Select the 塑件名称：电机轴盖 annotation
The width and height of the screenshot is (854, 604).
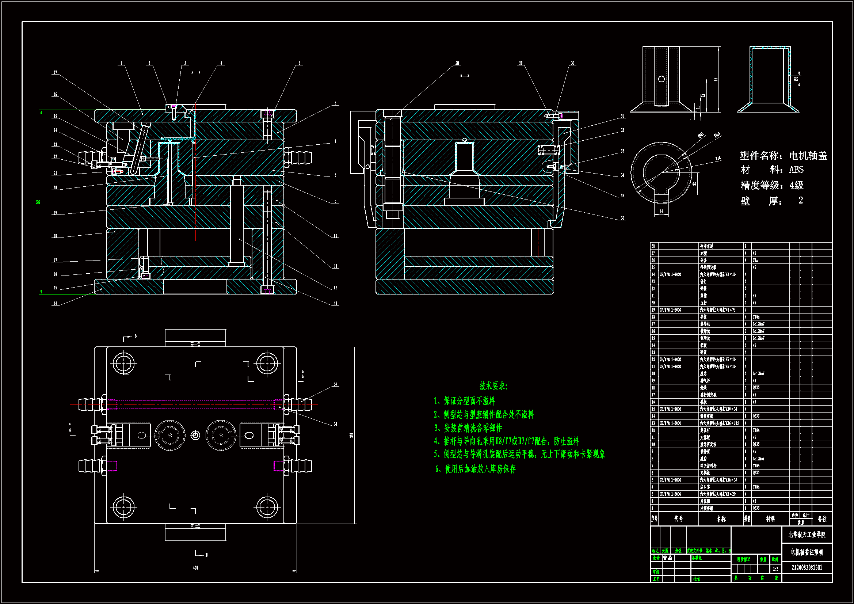(x=783, y=156)
